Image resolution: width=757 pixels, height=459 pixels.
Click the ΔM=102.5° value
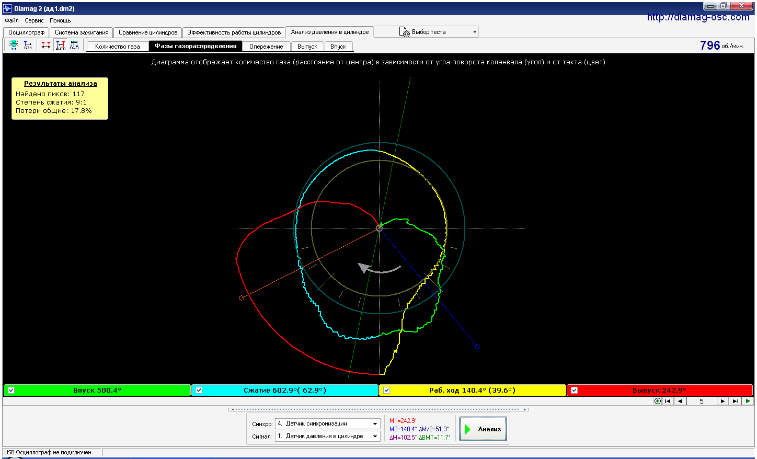(x=403, y=438)
